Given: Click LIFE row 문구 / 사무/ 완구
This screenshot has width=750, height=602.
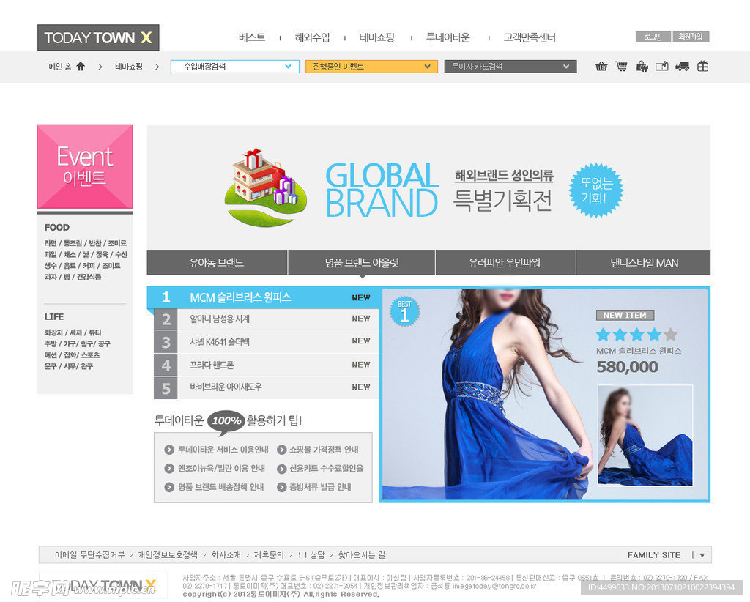Looking at the screenshot, I should click(68, 366).
